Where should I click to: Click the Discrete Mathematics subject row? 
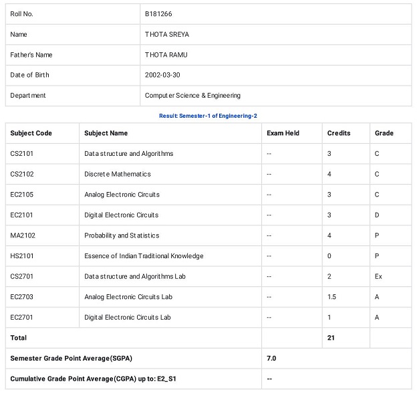click(x=208, y=174)
